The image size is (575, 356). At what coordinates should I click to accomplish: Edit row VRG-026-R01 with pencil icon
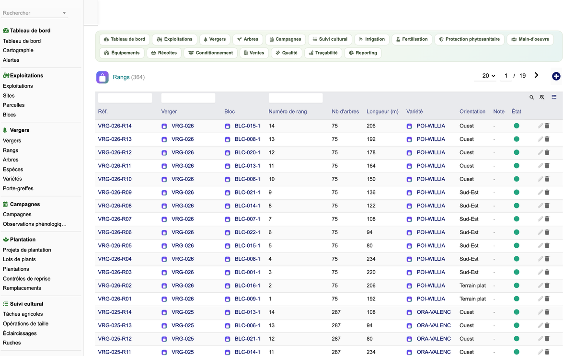pos(540,299)
